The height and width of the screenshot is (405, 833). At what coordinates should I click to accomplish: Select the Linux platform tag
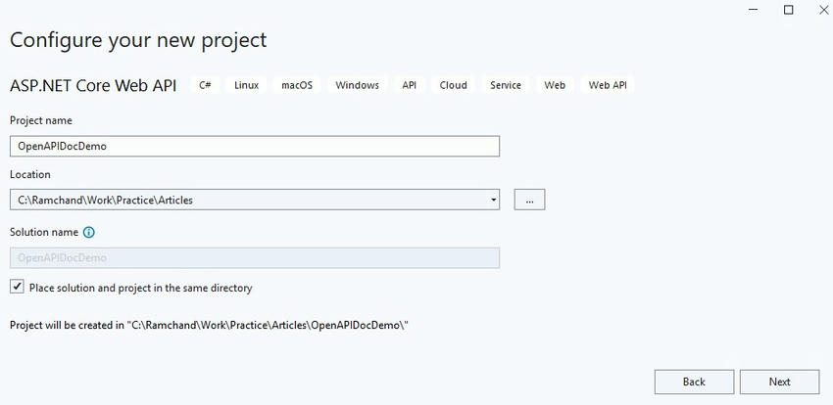[247, 85]
